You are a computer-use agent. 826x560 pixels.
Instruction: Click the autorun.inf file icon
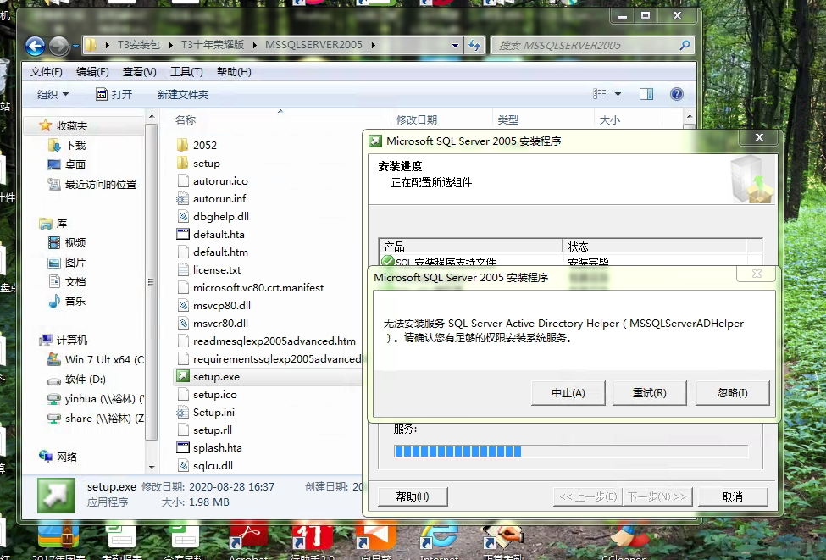[x=183, y=198]
